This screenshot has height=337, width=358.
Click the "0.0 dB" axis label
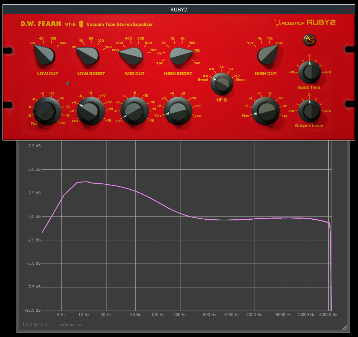tap(34, 216)
